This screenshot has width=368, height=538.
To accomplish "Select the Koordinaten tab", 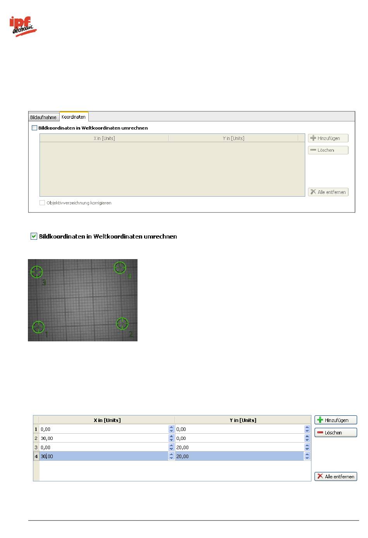I will point(74,117).
